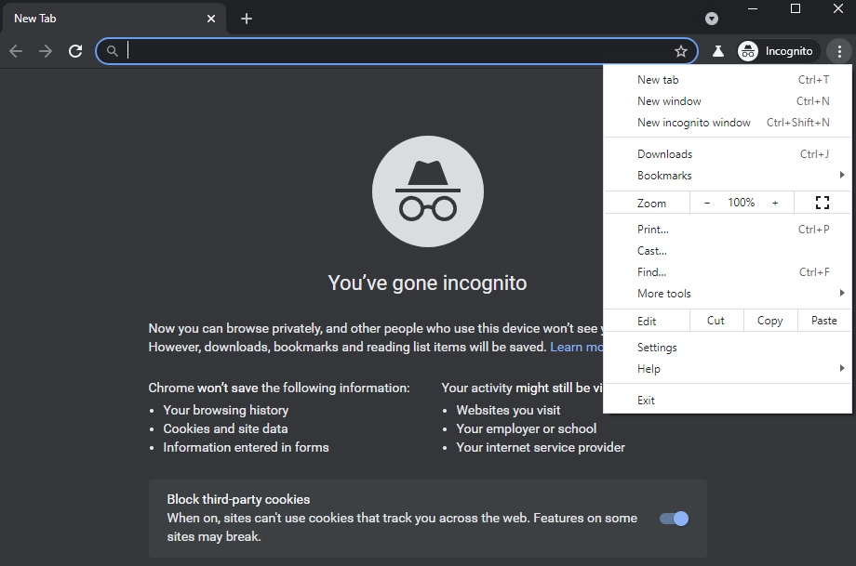856x566 pixels.
Task: Click the reload page icon
Action: click(75, 51)
